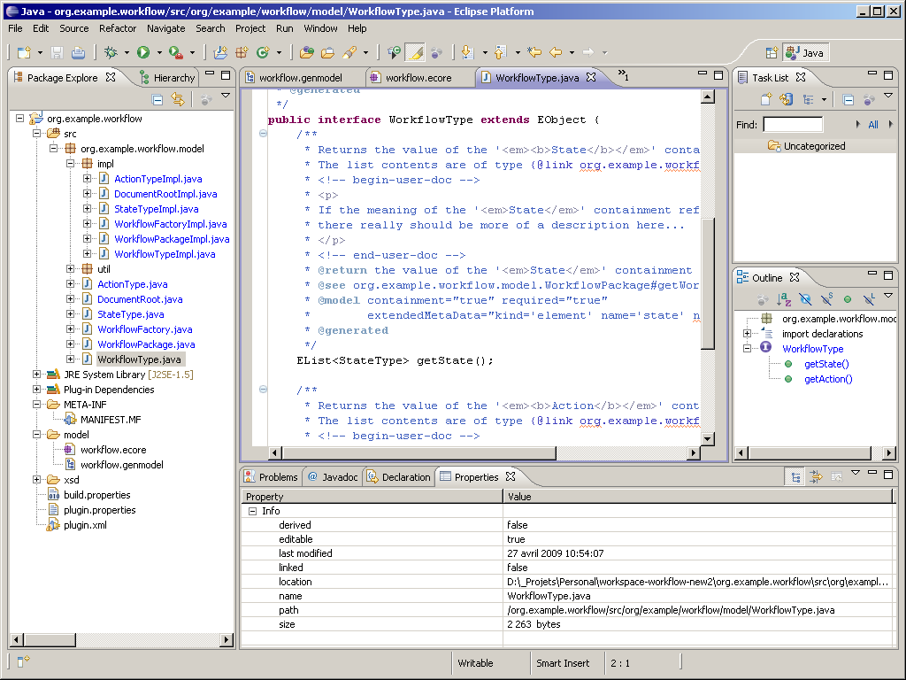Toggle Hide Fields in Outline toolbar
This screenshot has height=680, width=906.
[x=805, y=299]
